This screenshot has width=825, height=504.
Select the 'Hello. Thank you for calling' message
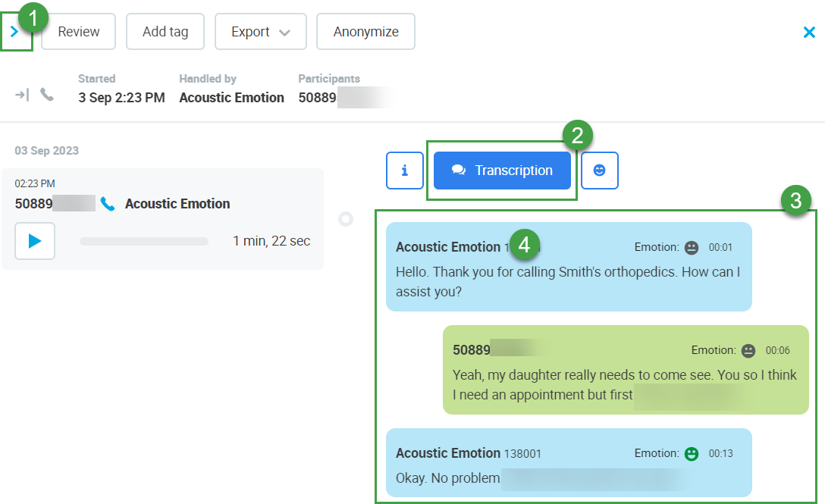[568, 280]
